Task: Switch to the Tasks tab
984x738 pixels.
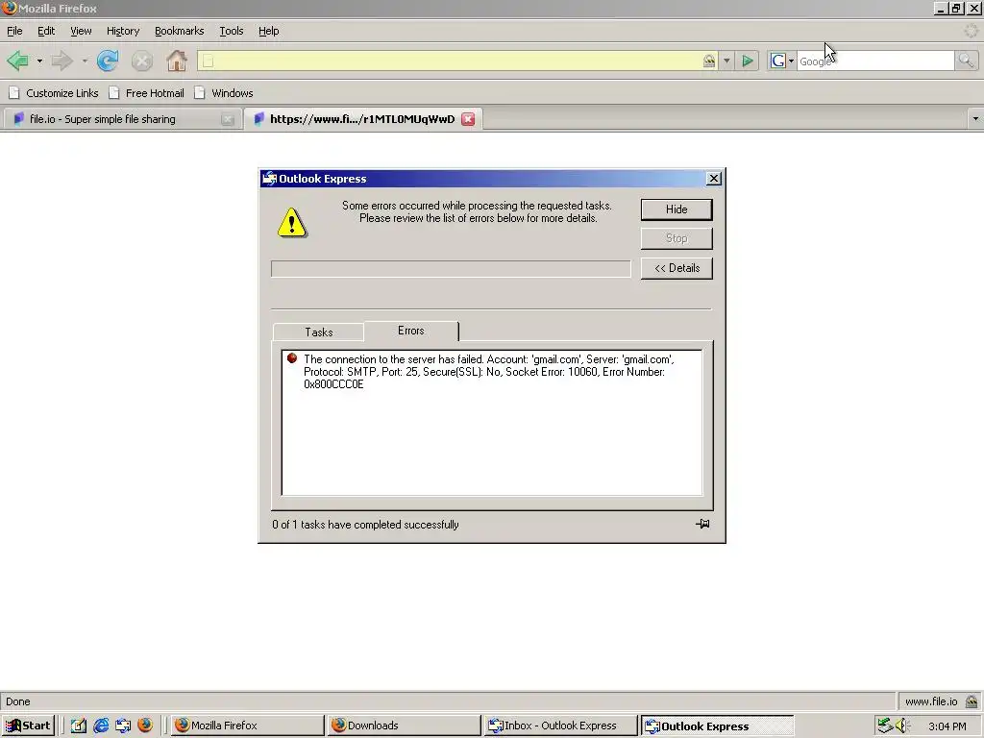Action: point(319,332)
